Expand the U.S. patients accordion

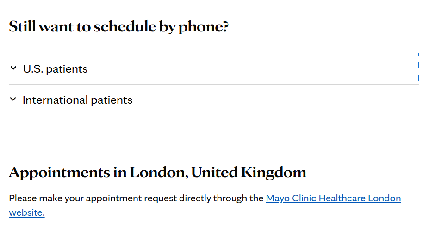point(56,69)
